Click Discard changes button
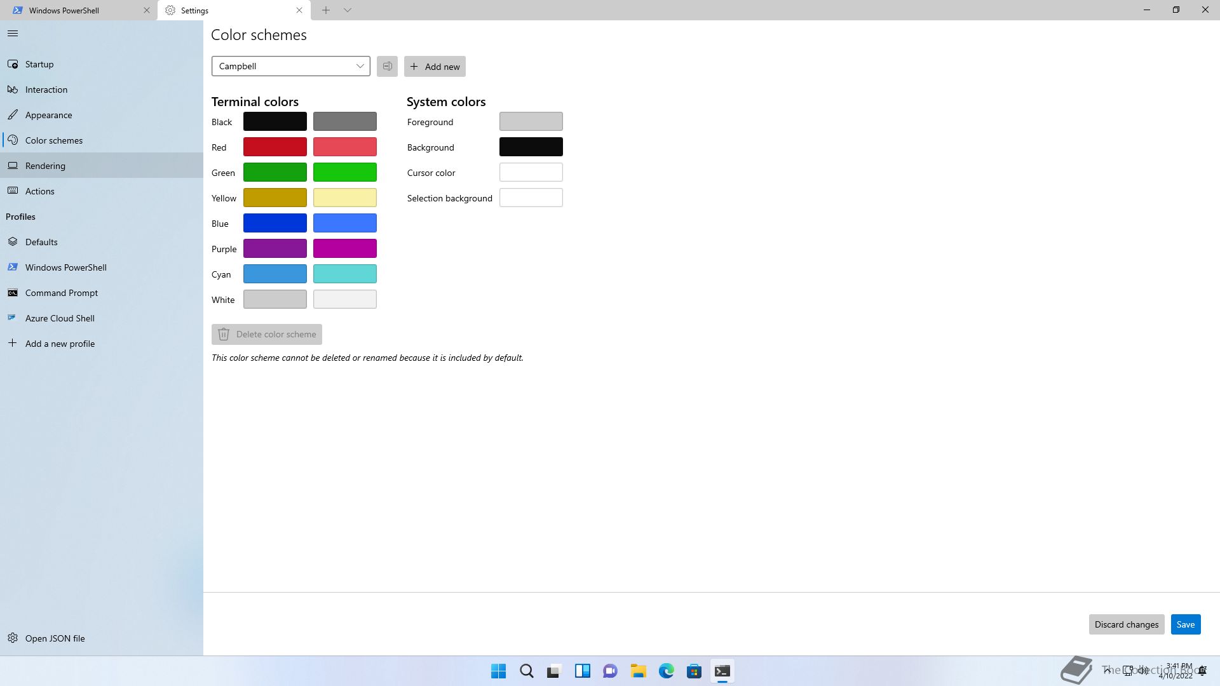The height and width of the screenshot is (686, 1220). pyautogui.click(x=1127, y=624)
